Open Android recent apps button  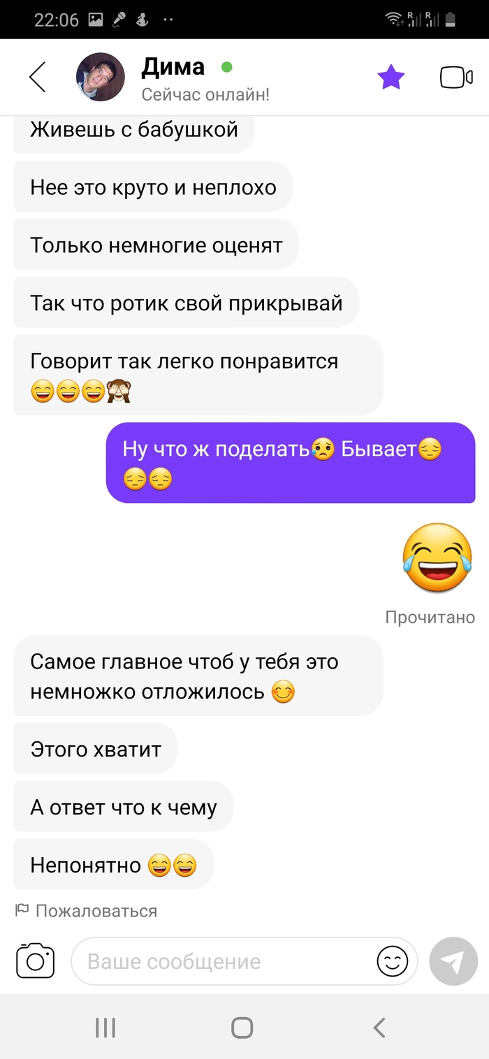click(105, 1028)
